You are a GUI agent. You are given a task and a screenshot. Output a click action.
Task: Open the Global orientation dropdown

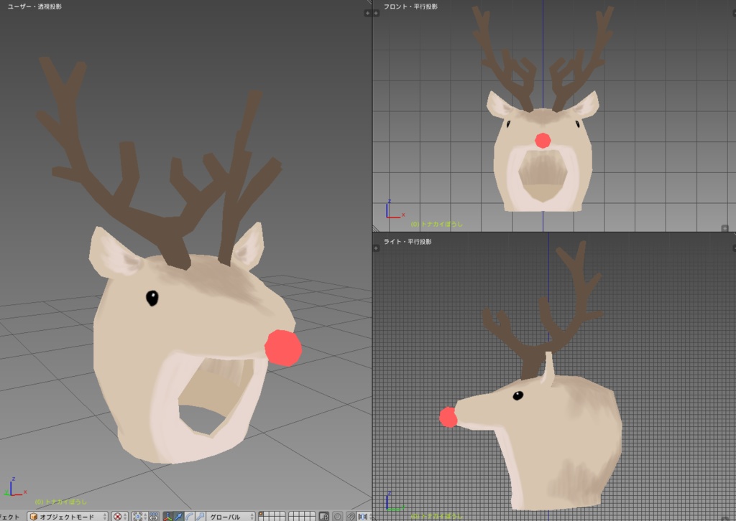coord(231,516)
